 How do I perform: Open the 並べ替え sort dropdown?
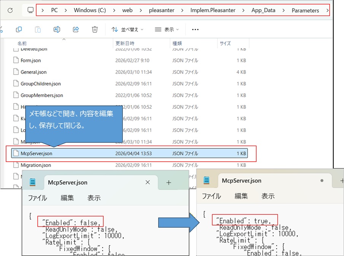(127, 29)
